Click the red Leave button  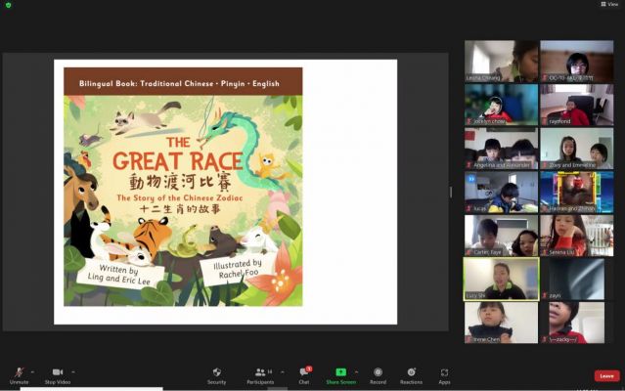click(606, 376)
